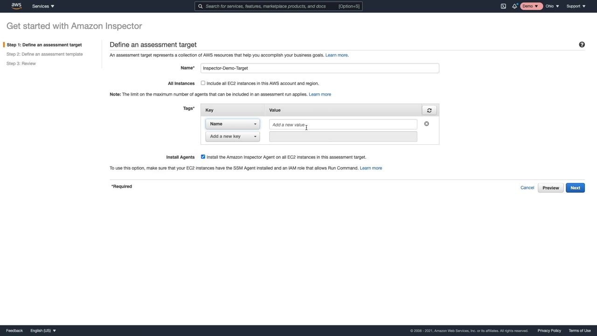Viewport: 597px width, 336px height.
Task: Open the Services menu
Action: [x=43, y=6]
